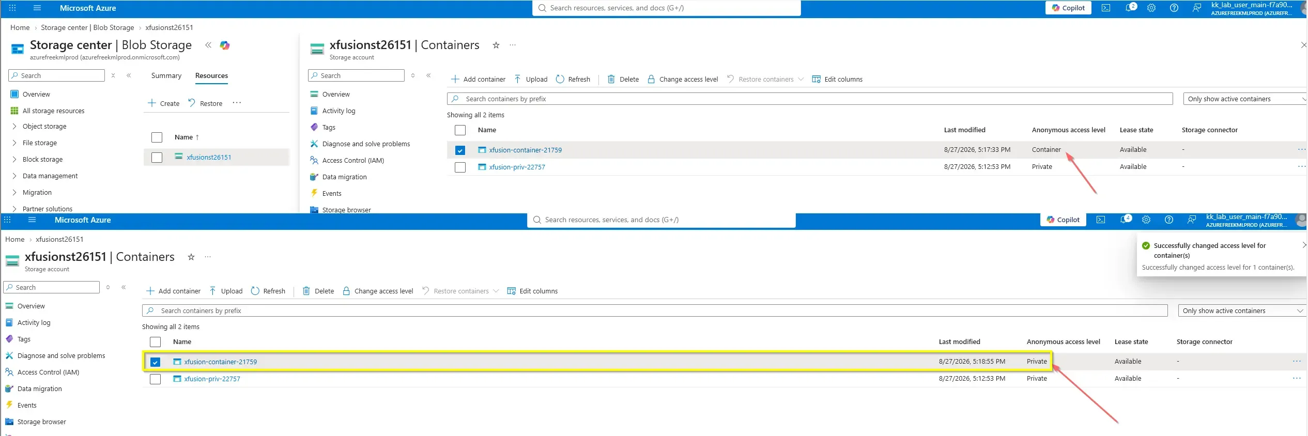
Task: Uncheck xfusion-container-21759 in the upper table
Action: [460, 150]
